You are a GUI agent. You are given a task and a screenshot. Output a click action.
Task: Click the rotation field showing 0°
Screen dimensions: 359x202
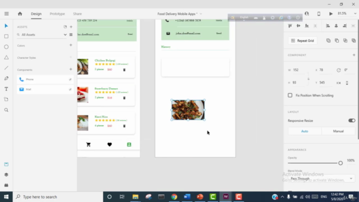(349, 70)
